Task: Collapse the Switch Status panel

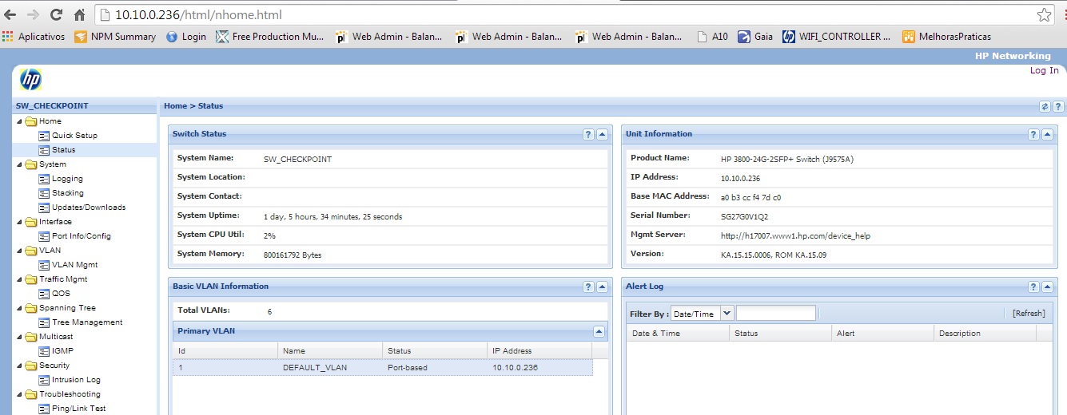Action: click(602, 135)
